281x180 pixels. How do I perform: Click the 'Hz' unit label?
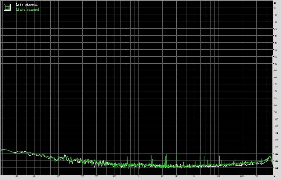[275, 176]
